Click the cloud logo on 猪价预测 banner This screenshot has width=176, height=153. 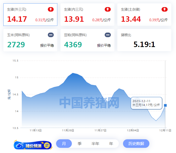(19, 146)
